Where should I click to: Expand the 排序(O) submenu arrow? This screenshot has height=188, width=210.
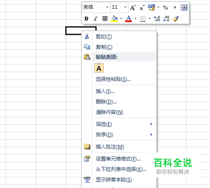coord(151,134)
